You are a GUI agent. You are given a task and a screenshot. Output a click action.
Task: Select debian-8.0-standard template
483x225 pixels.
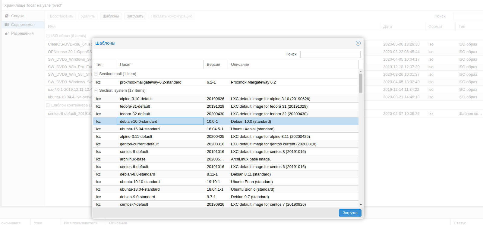click(226, 174)
